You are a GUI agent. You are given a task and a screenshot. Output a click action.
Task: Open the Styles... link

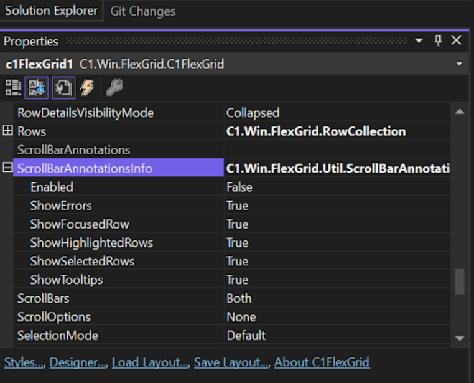point(24,362)
